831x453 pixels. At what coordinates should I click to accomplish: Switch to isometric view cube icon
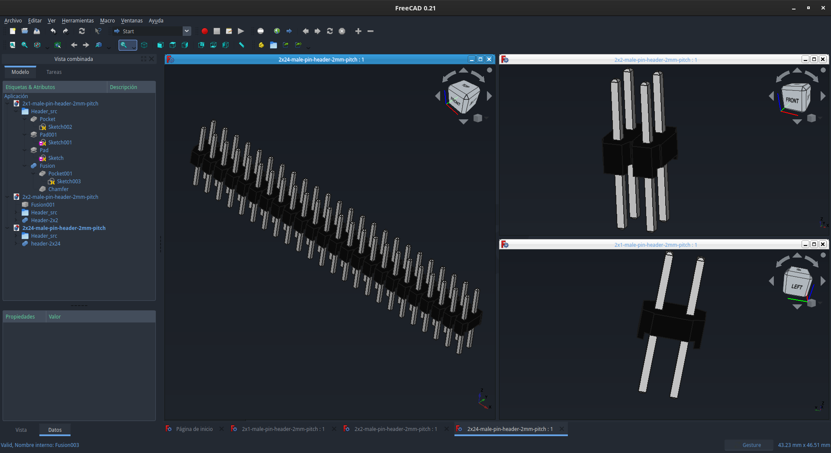(x=144, y=45)
